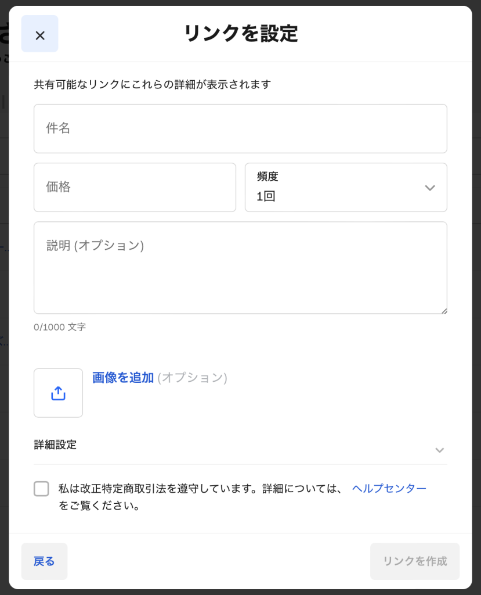
Task: Tick the 改正特定商取引法 compliance checkbox
Action: pyautogui.click(x=42, y=489)
